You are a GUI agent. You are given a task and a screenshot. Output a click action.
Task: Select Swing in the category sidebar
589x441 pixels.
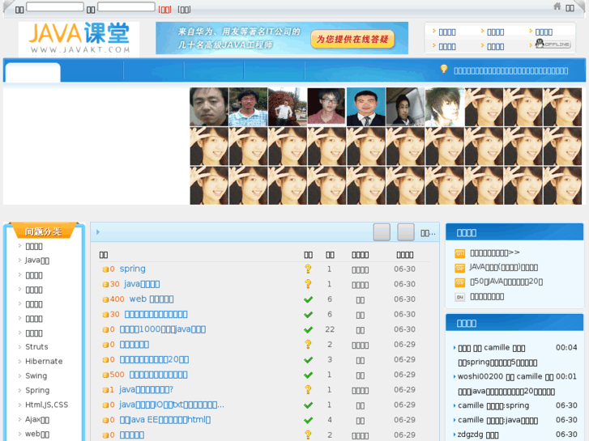click(x=36, y=375)
